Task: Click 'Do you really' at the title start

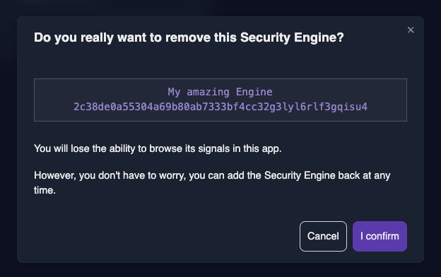Action: [73, 37]
